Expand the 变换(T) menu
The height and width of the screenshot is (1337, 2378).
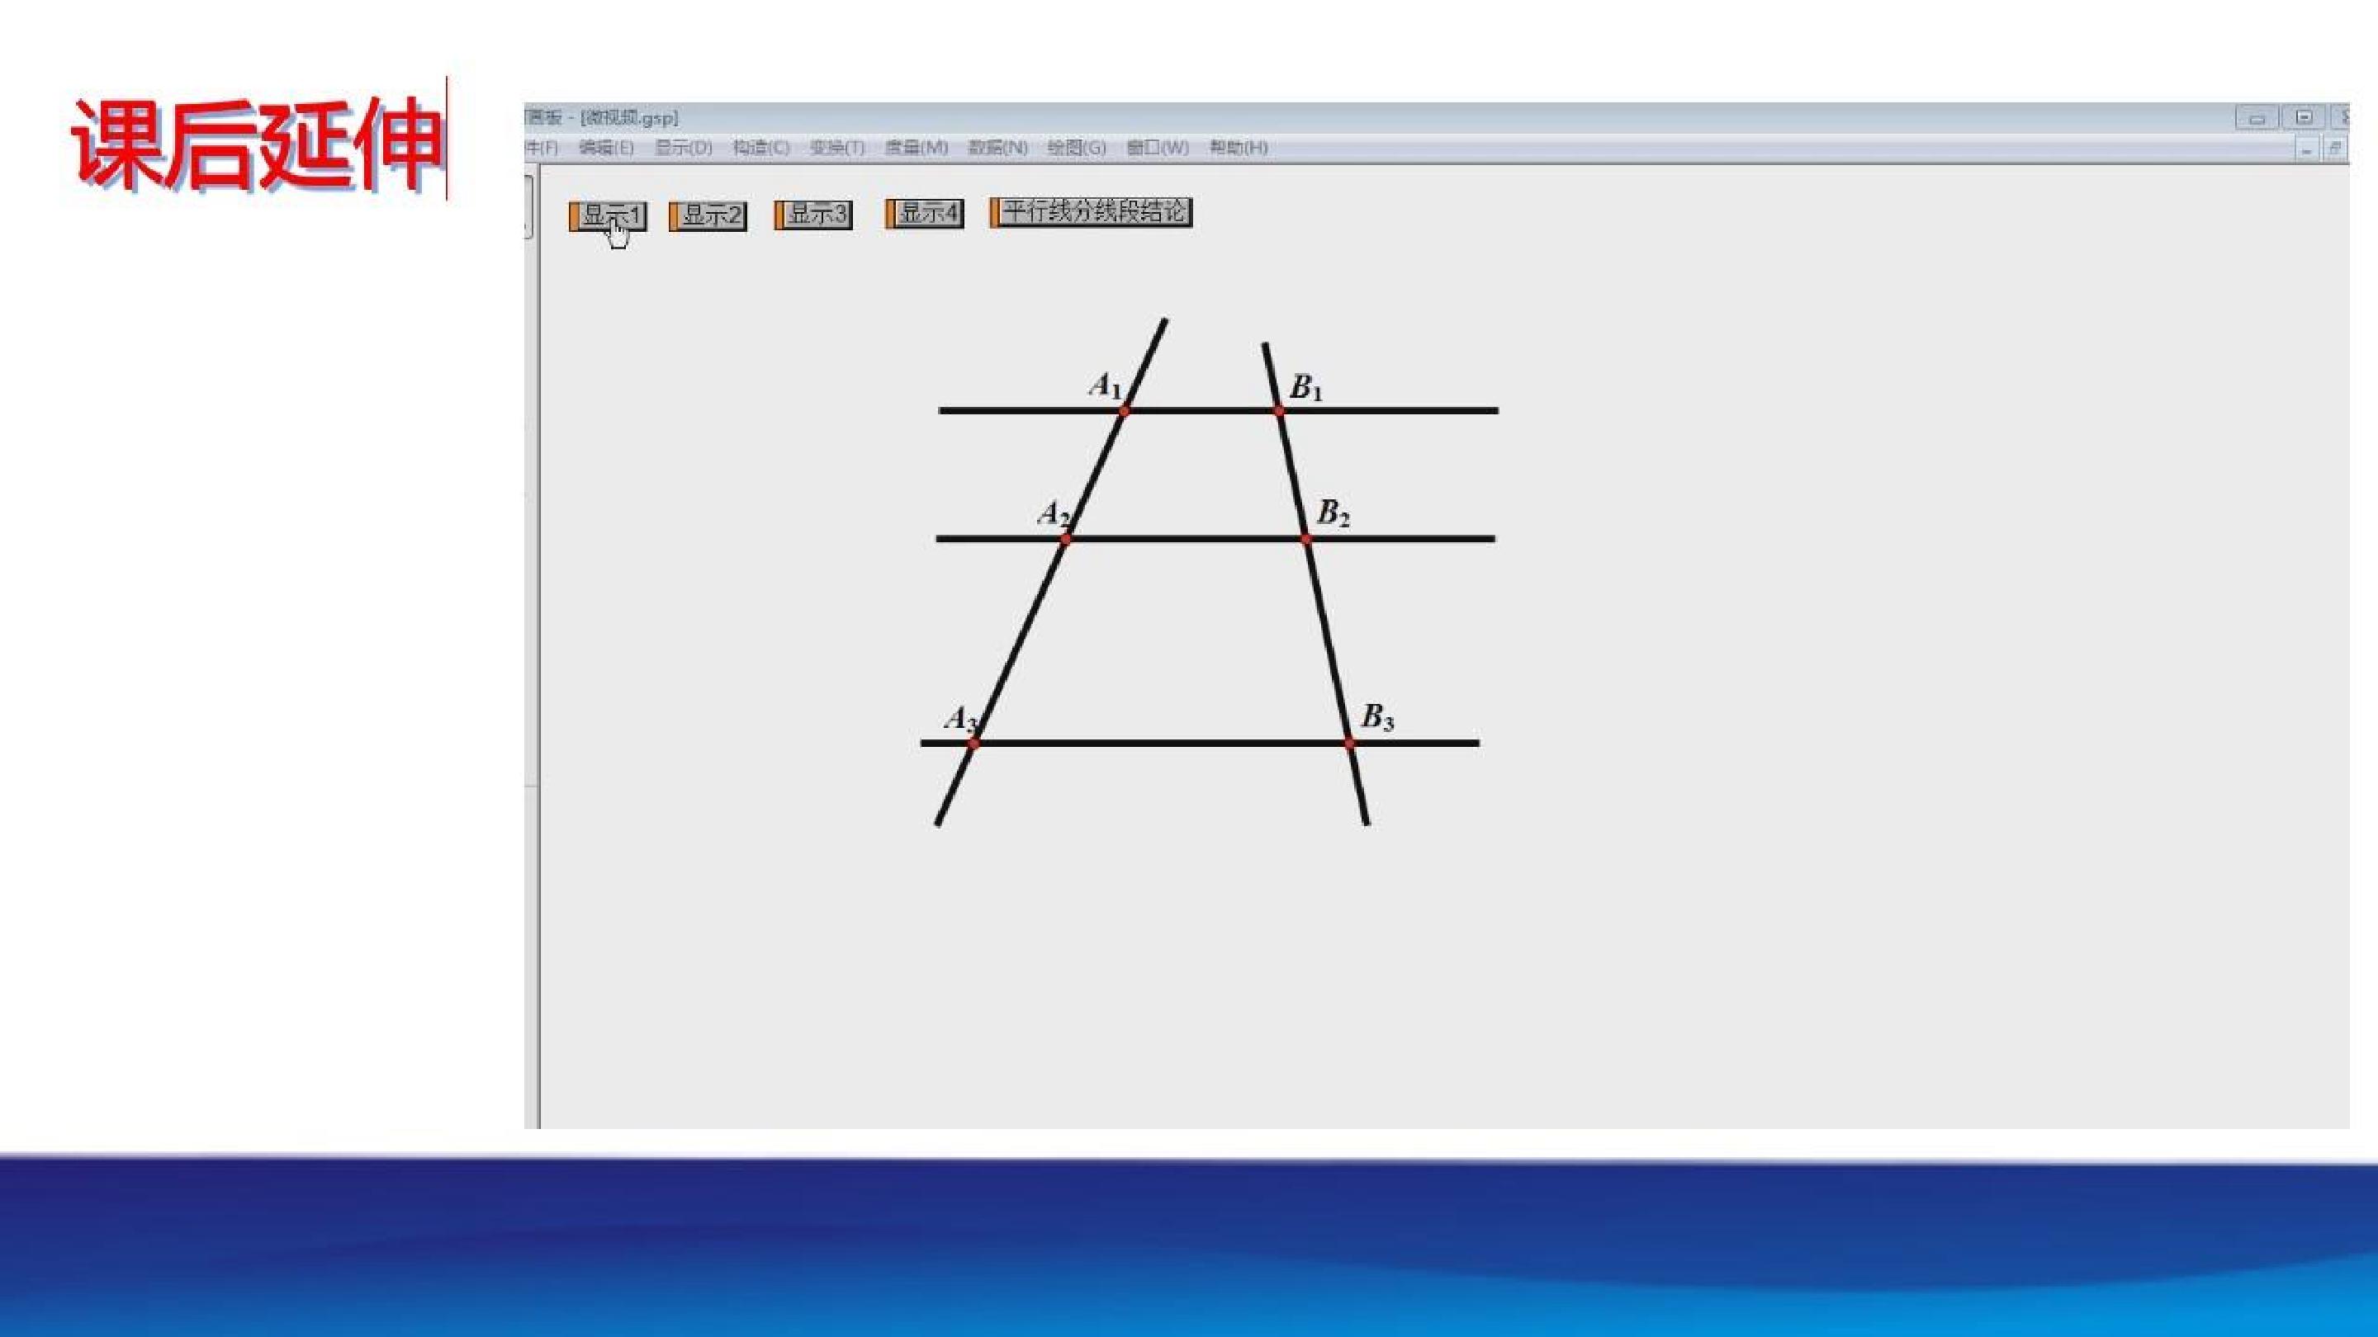(x=836, y=148)
